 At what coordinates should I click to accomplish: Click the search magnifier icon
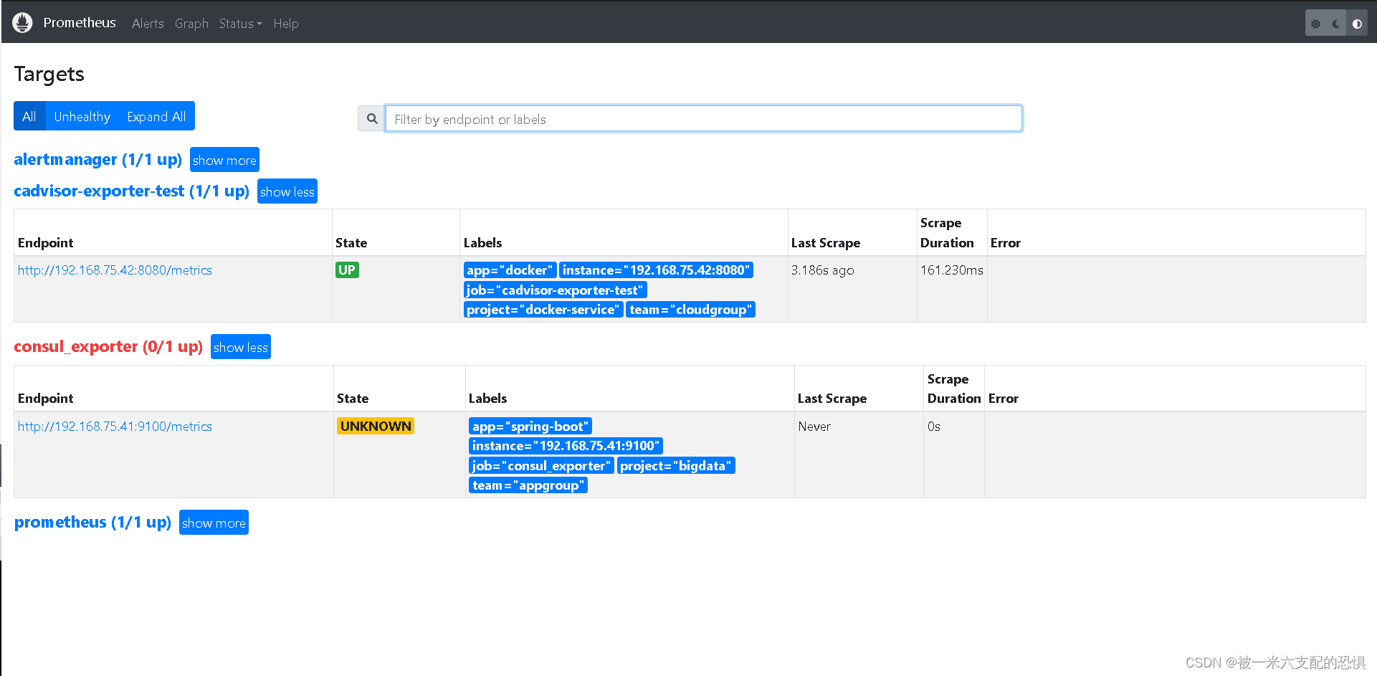pyautogui.click(x=371, y=118)
